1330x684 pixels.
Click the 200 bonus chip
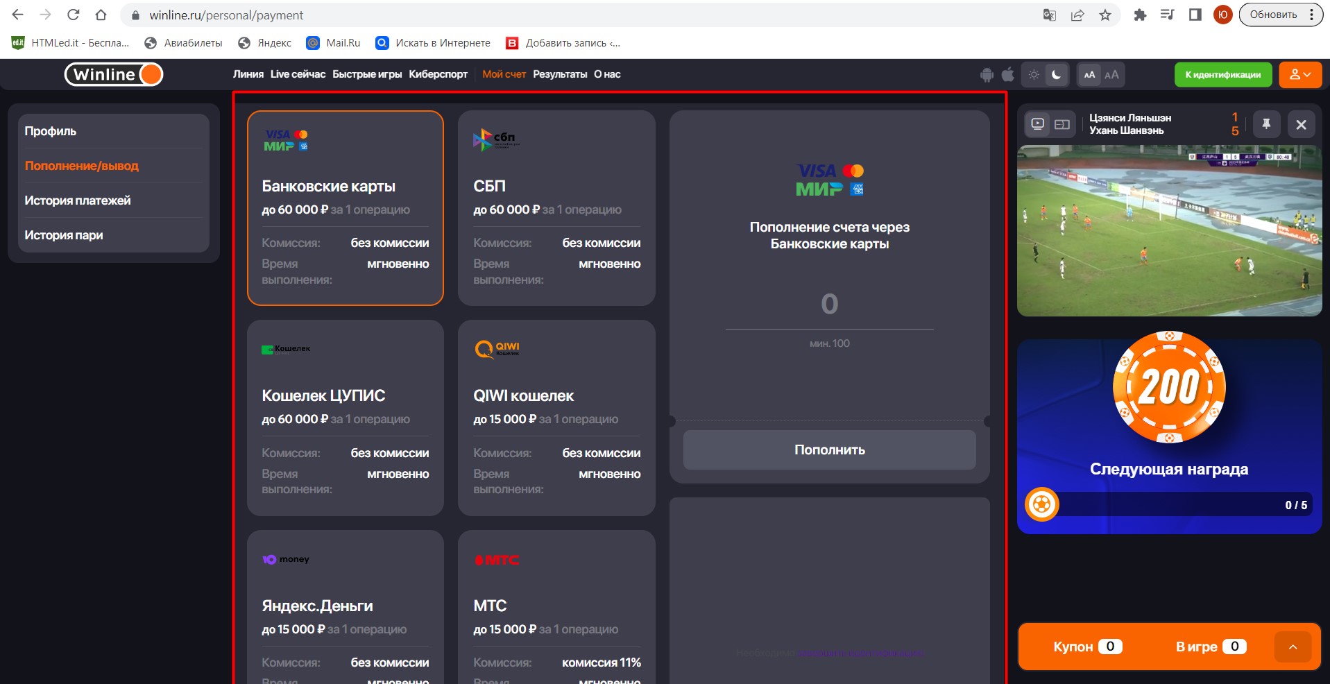click(x=1169, y=387)
